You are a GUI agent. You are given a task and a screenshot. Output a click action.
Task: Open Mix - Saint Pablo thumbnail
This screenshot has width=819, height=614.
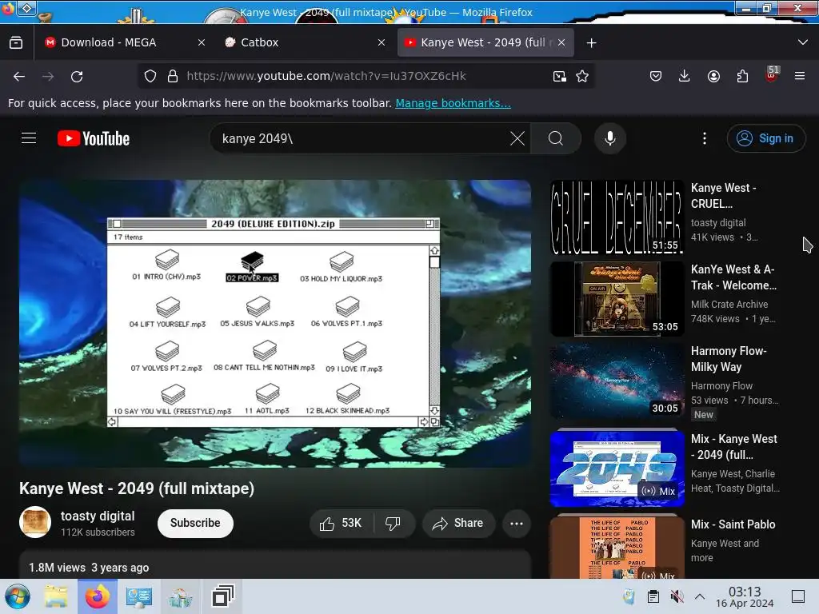tap(617, 547)
